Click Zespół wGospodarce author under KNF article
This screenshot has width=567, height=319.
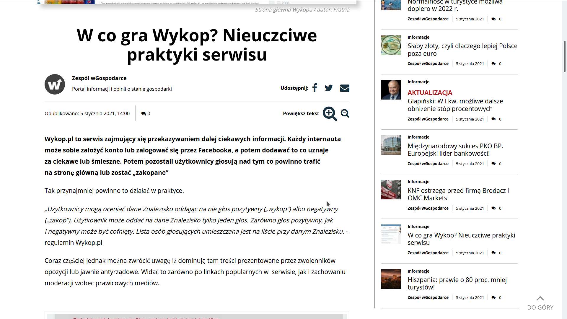coord(428,209)
